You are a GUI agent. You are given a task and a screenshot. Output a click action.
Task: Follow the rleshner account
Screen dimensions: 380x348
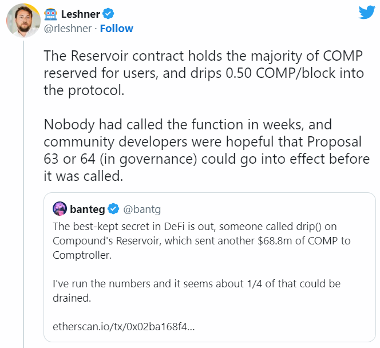coord(117,29)
